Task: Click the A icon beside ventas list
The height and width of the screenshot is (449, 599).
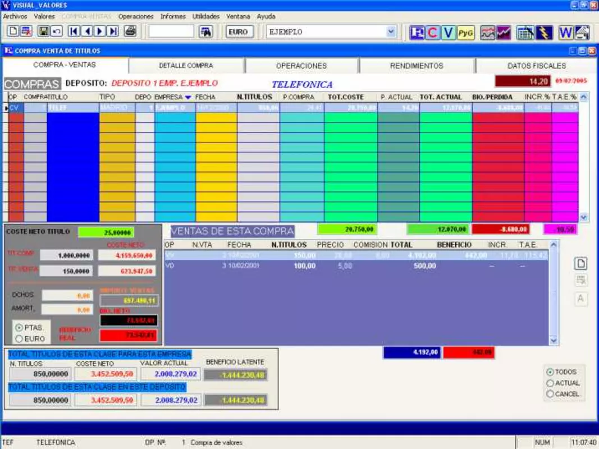Action: (x=580, y=299)
